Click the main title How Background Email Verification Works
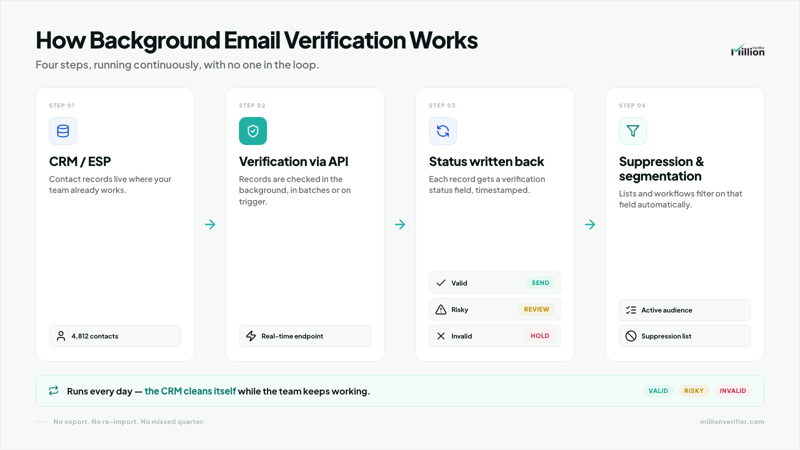This screenshot has height=450, width=800. [257, 40]
